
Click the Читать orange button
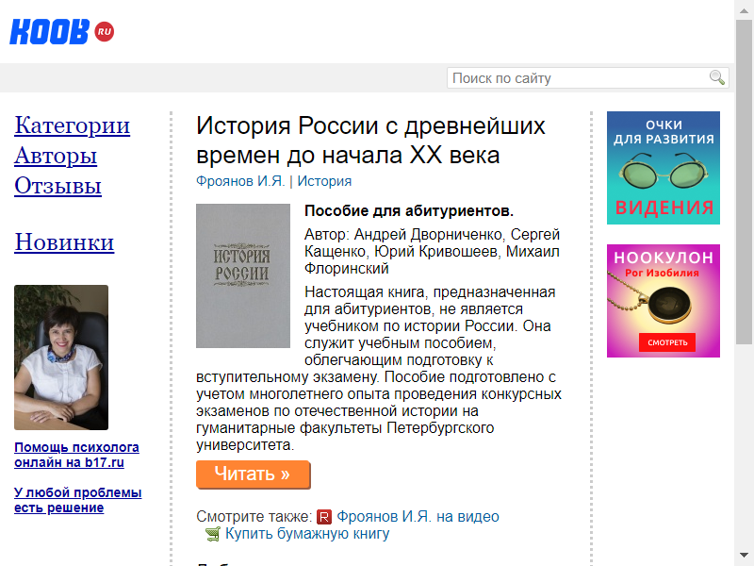tap(253, 474)
